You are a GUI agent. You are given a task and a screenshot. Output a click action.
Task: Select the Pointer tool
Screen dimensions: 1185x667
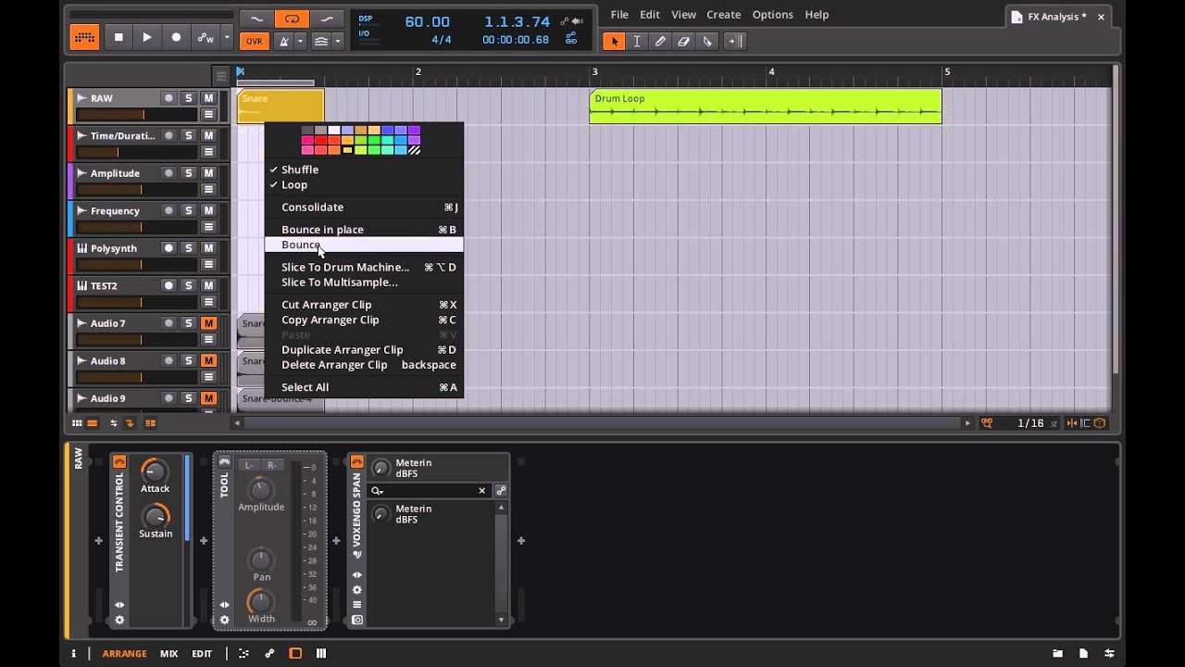[613, 41]
